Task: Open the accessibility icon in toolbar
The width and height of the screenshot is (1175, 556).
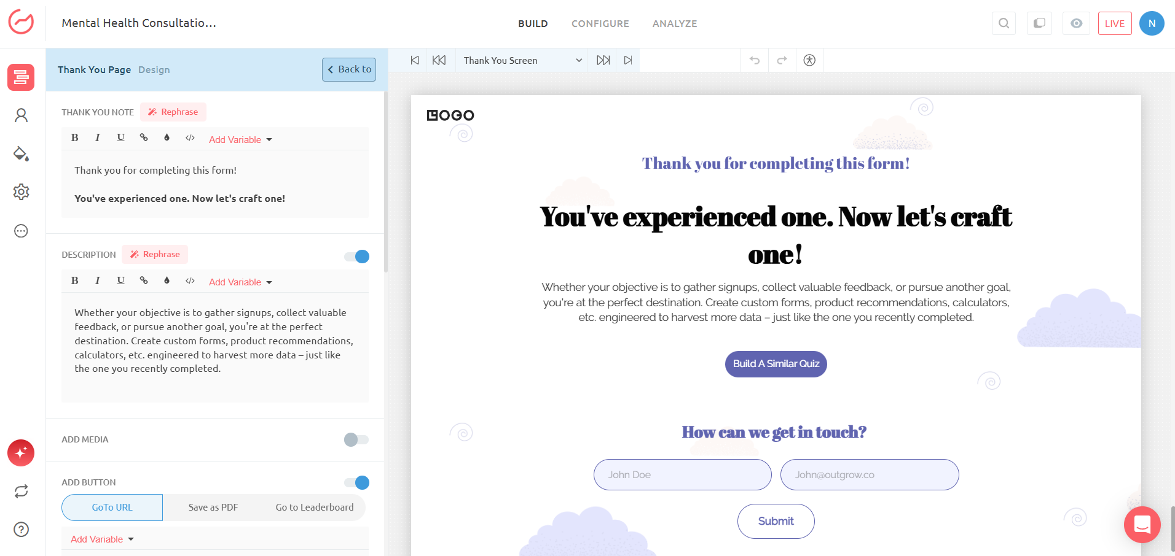Action: click(809, 60)
